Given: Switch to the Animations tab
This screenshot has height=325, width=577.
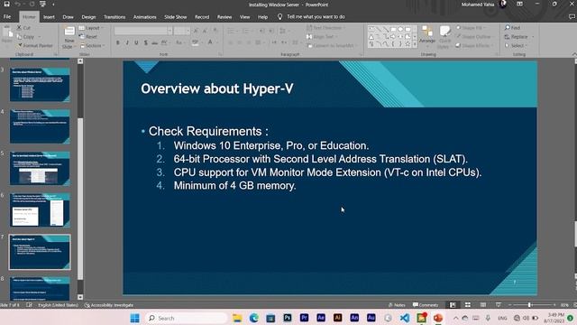Looking at the screenshot, I should (144, 17).
